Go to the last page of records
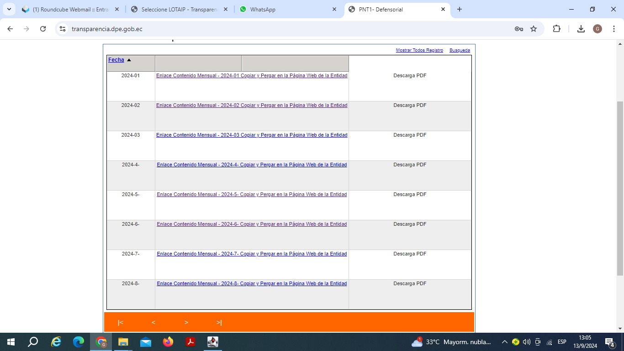624x351 pixels. point(219,323)
